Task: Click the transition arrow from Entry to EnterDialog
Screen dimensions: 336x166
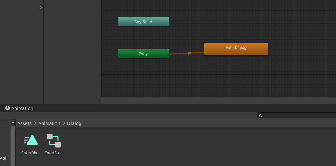Action: 190,53
